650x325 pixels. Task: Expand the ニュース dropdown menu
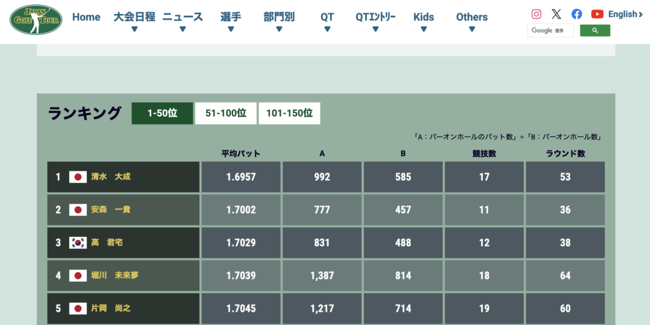[182, 21]
